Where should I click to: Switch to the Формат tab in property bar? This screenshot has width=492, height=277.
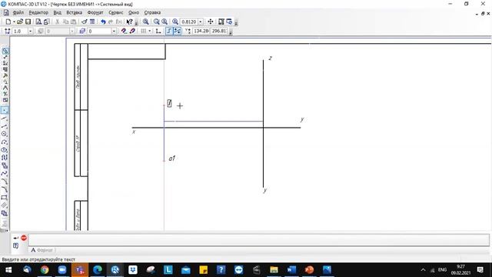coord(42,250)
